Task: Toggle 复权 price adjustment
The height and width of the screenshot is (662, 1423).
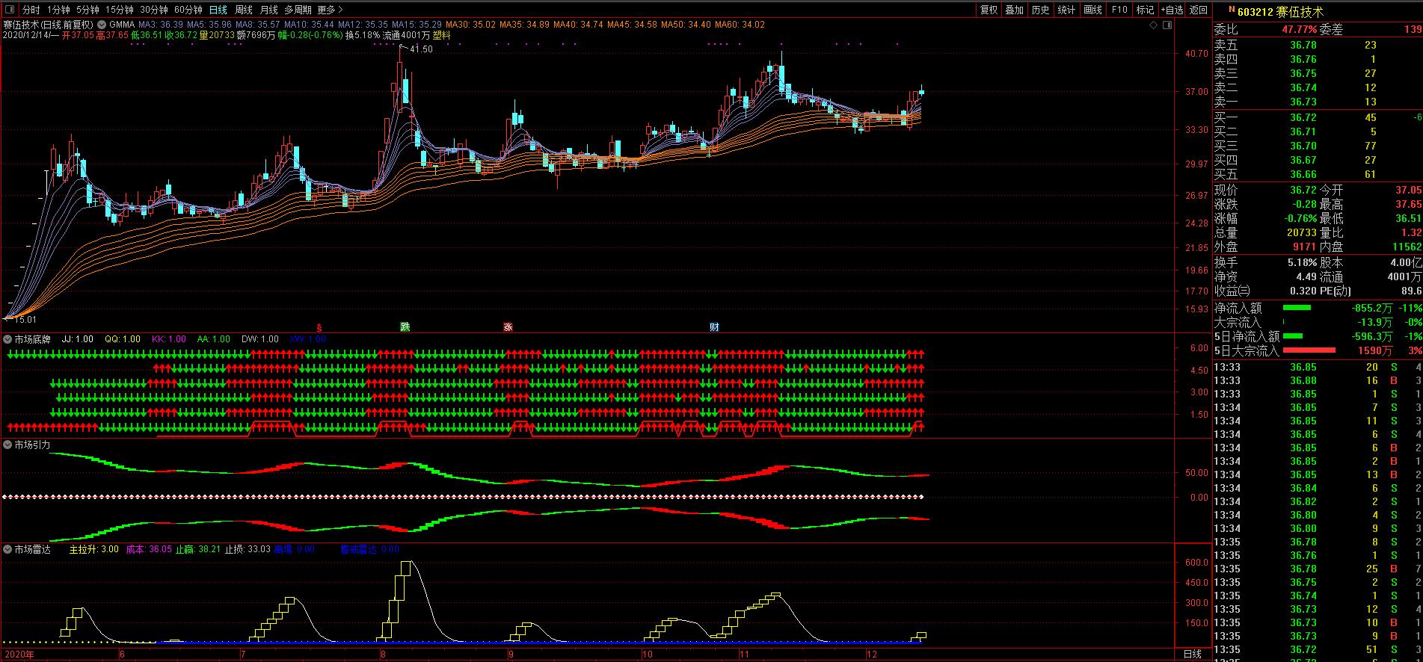Action: pyautogui.click(x=989, y=10)
